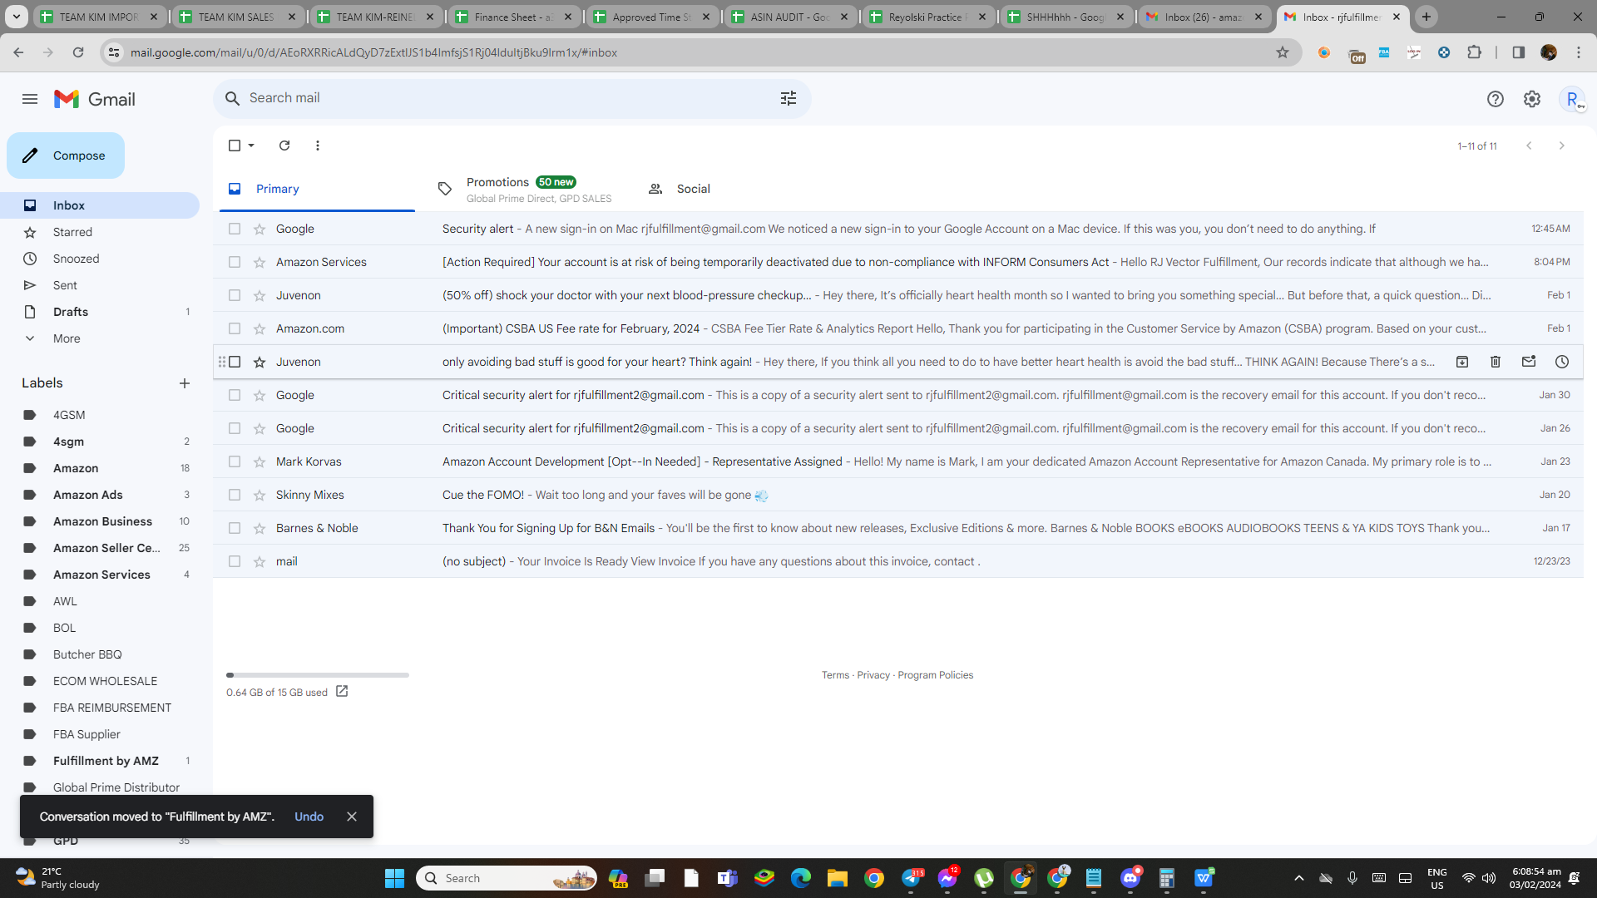The height and width of the screenshot is (898, 1597).
Task: Click the Support help icon
Action: point(1496,99)
